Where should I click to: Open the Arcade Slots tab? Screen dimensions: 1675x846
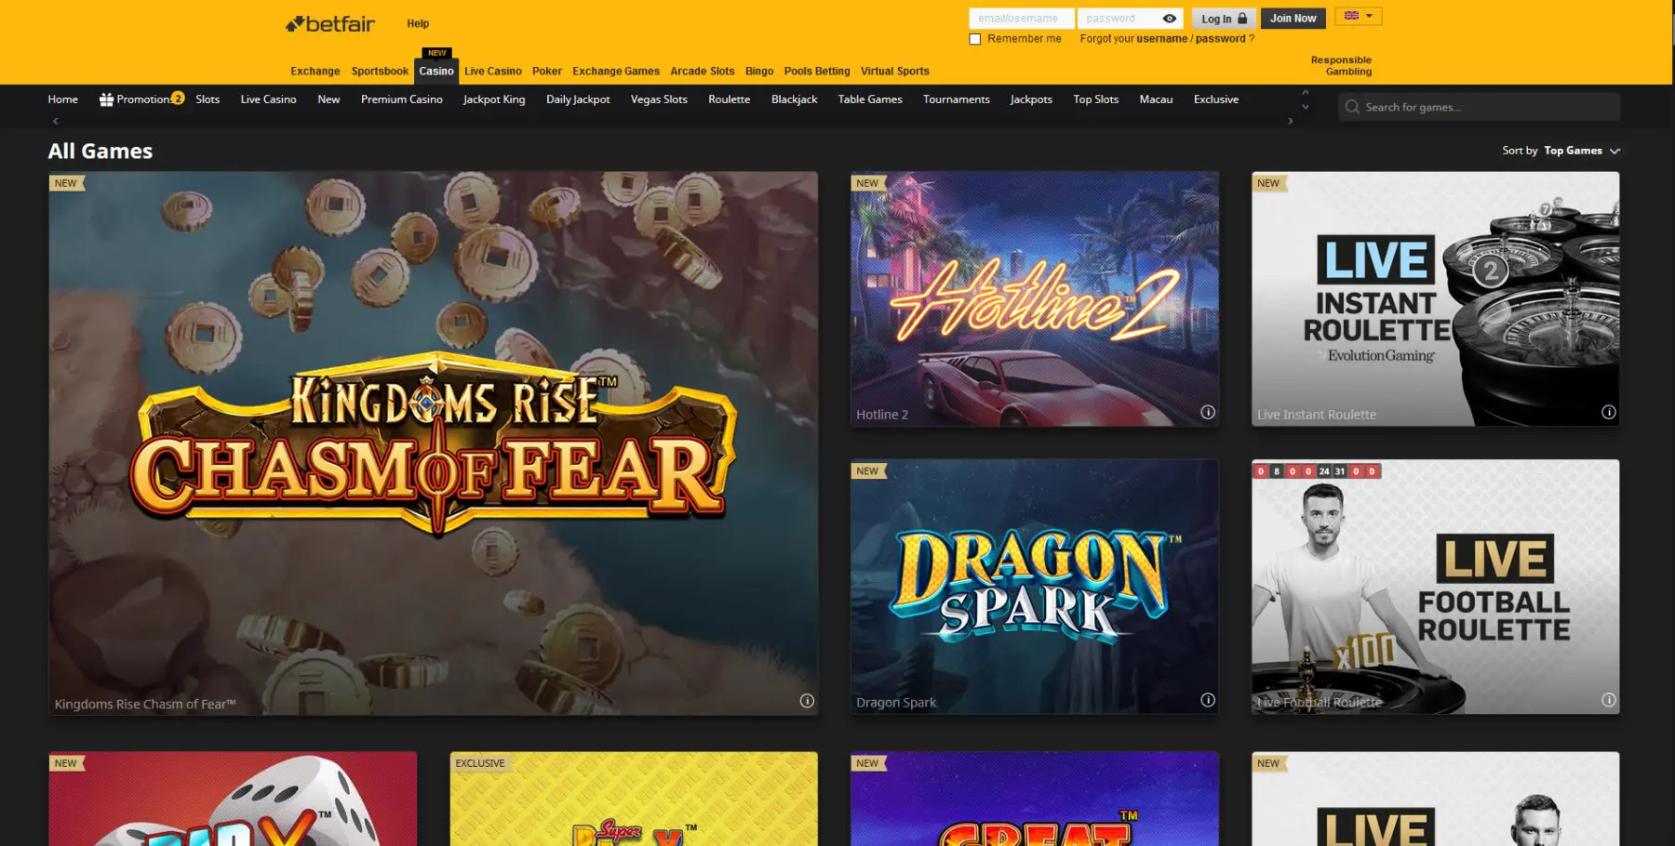[x=703, y=72]
